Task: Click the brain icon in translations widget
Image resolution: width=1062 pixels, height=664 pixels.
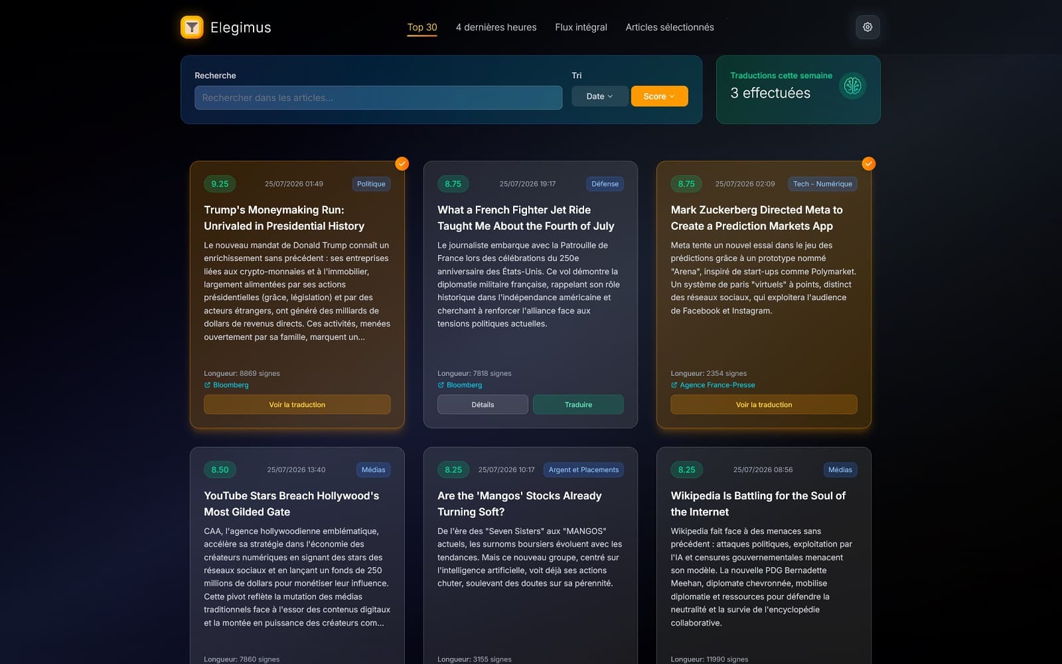Action: 852,86
